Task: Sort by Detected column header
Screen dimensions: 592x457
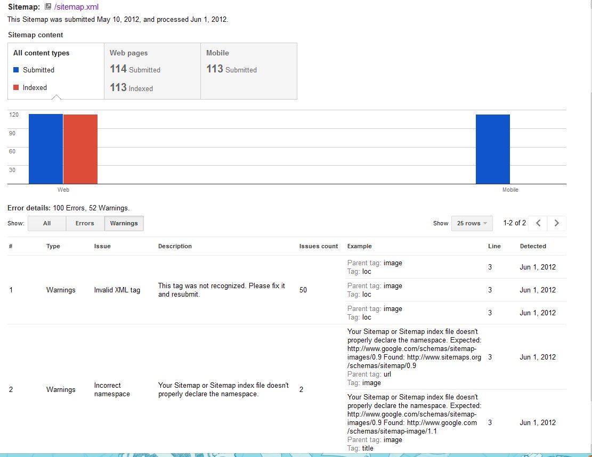Action: point(533,246)
